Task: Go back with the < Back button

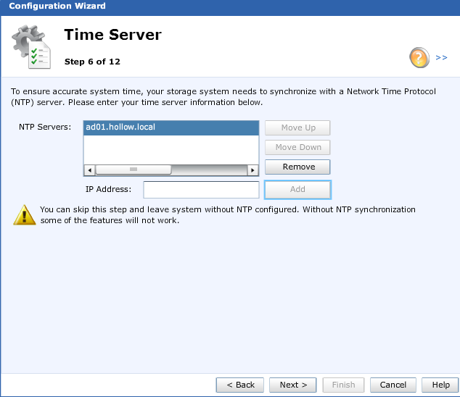Action: [x=239, y=385]
